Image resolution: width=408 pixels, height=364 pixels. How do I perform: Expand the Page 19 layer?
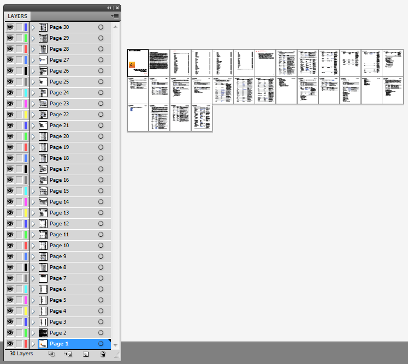pos(33,147)
